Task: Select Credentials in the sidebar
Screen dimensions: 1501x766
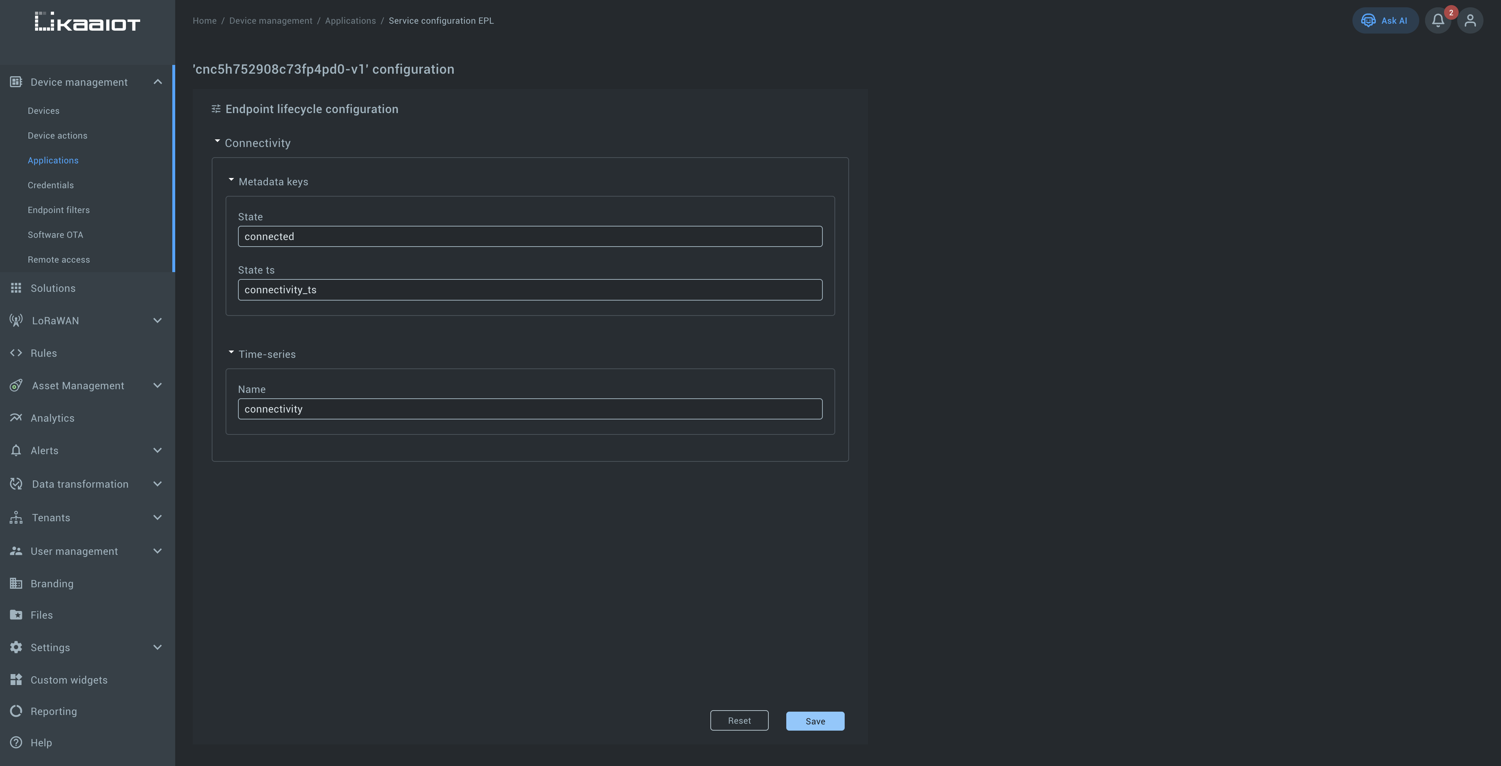Action: 51,185
